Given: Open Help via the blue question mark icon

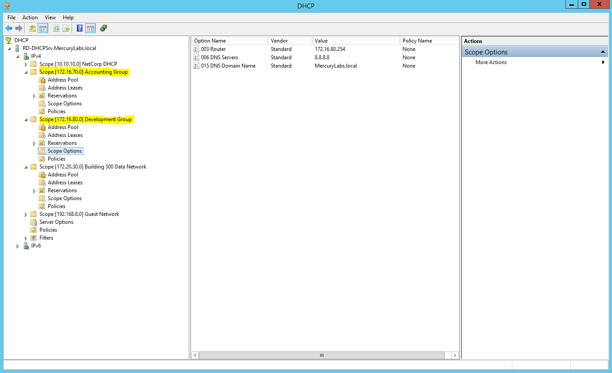Looking at the screenshot, I should [x=79, y=29].
